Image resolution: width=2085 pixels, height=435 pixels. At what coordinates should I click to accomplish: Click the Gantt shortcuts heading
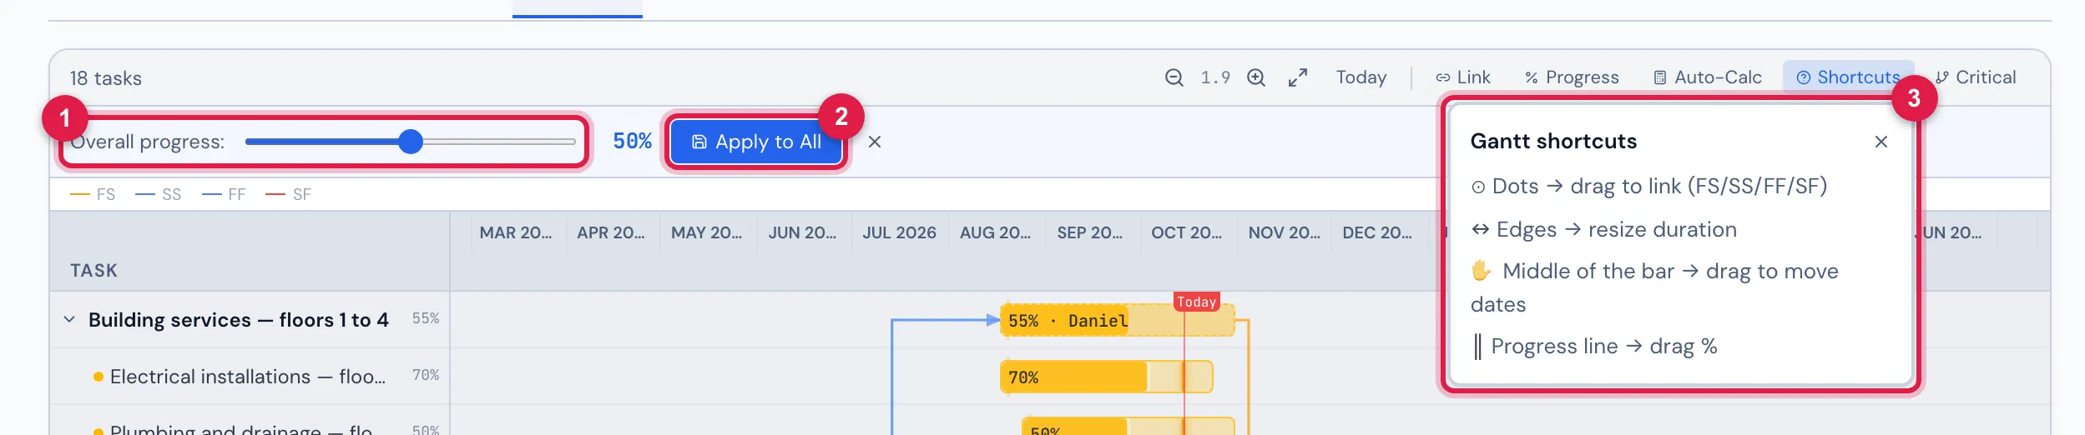pos(1553,142)
